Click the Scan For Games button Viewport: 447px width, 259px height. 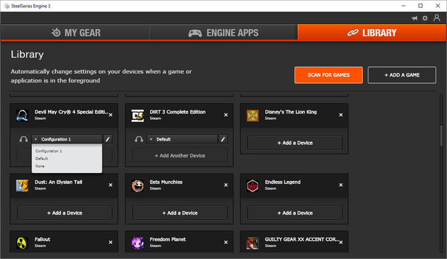[328, 75]
